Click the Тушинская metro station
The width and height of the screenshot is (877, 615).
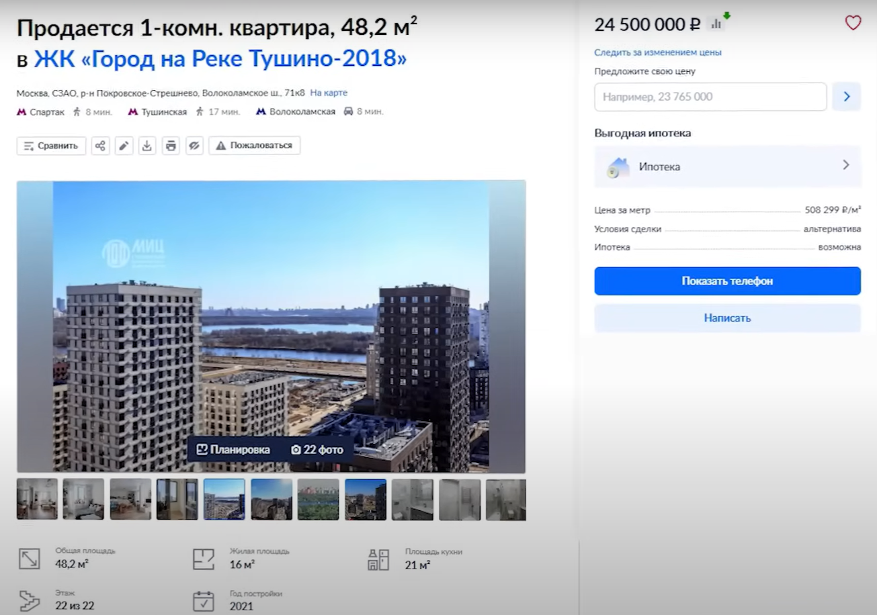[164, 111]
